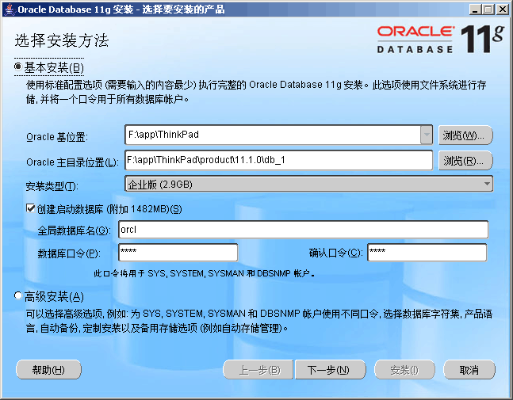
Task: Click the Oracle 主目录位置(L) label
Action: [x=72, y=162]
